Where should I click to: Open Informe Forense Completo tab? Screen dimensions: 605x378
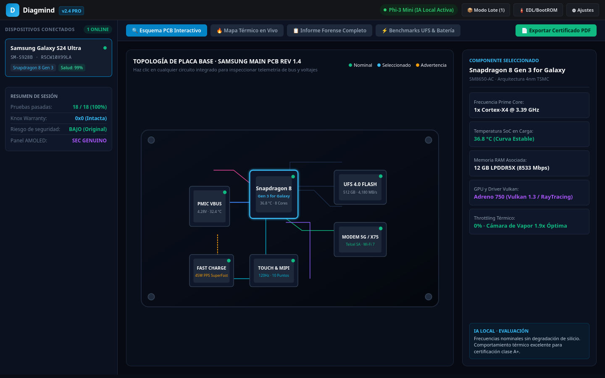(329, 31)
